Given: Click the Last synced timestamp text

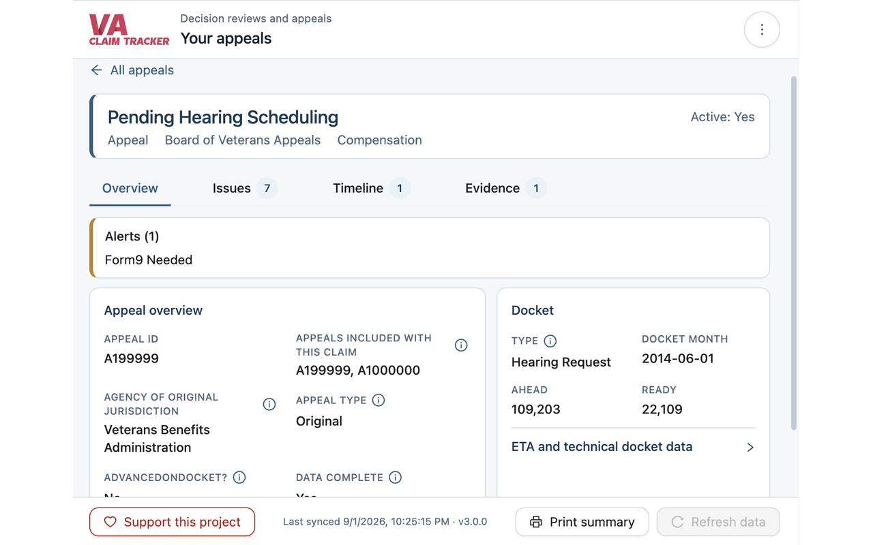Looking at the screenshot, I should pyautogui.click(x=385, y=522).
